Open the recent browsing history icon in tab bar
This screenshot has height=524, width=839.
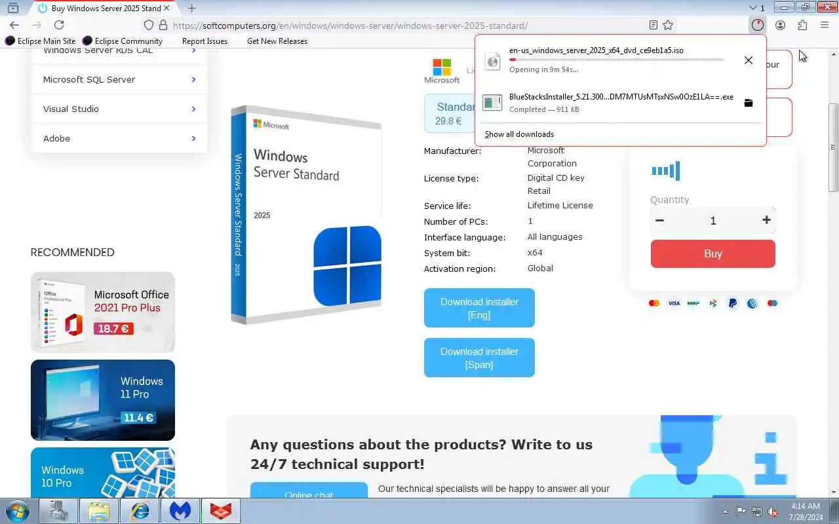click(12, 8)
